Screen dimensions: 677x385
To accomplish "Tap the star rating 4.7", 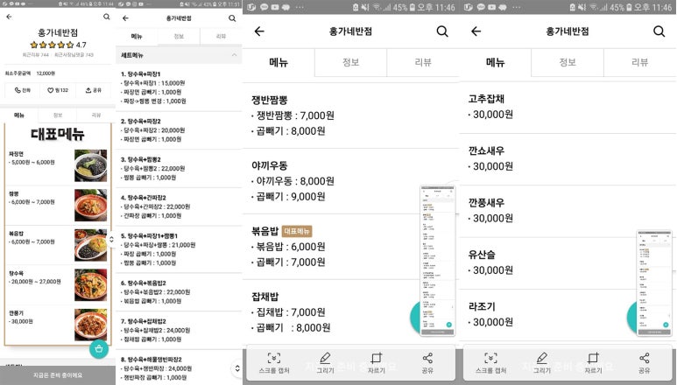I will [59, 45].
